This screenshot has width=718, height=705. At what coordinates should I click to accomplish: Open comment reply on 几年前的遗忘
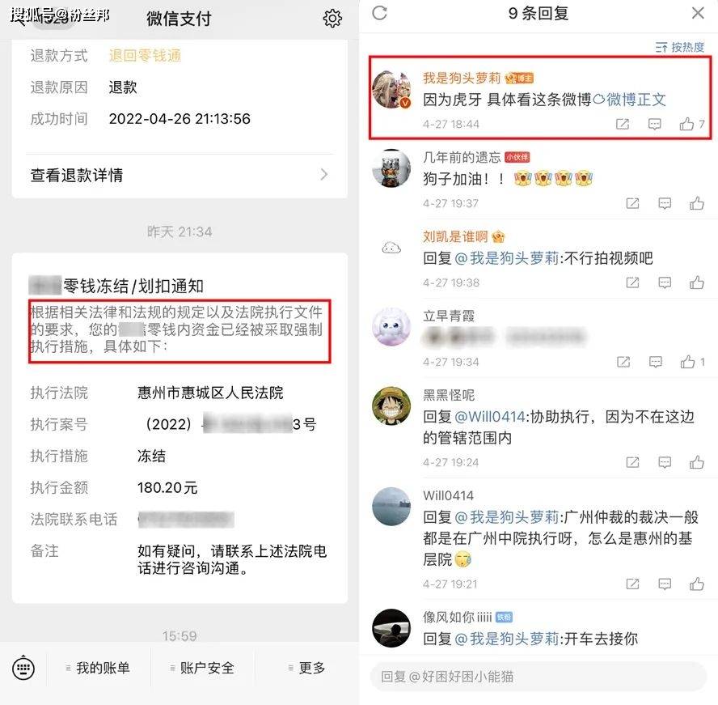665,203
